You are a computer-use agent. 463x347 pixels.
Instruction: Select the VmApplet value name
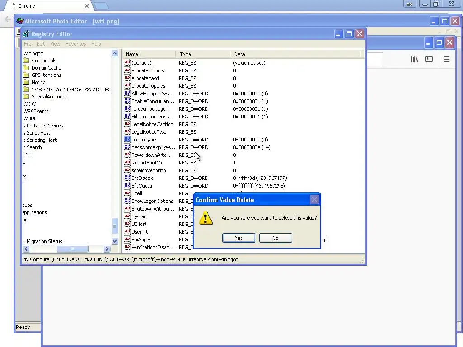[x=142, y=239]
